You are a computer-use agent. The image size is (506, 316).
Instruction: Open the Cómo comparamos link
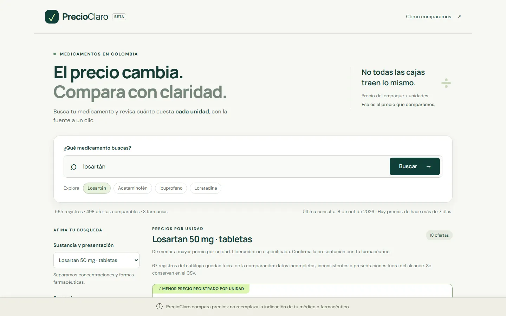(x=433, y=17)
